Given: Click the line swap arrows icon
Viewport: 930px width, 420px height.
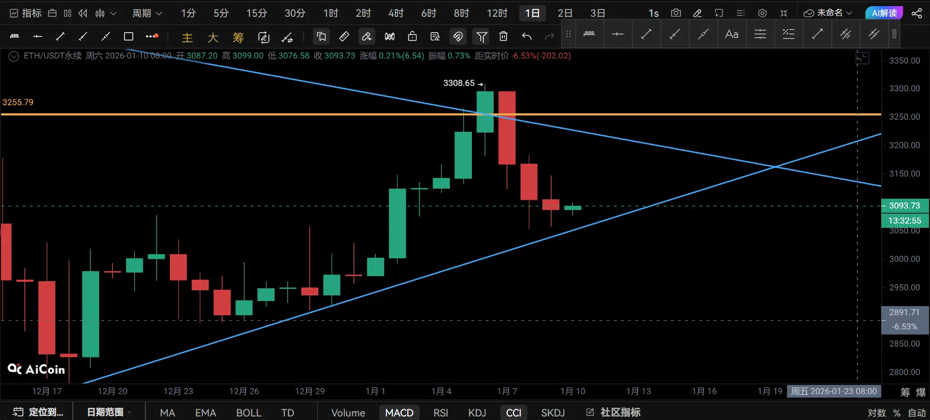Looking at the screenshot, I should click(287, 37).
